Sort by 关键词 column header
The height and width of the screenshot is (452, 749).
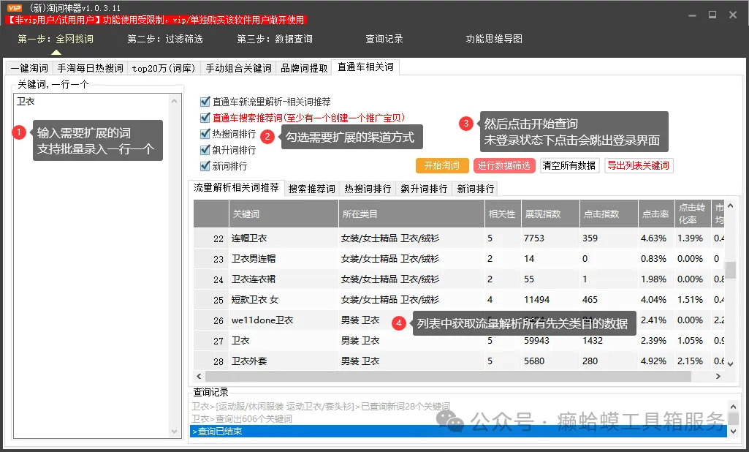(x=284, y=214)
